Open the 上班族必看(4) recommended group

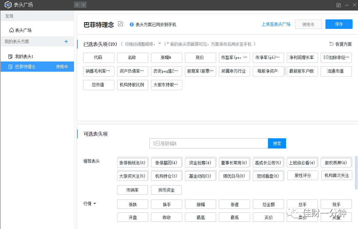point(302,162)
